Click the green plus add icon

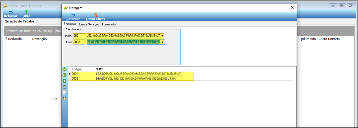(65, 81)
